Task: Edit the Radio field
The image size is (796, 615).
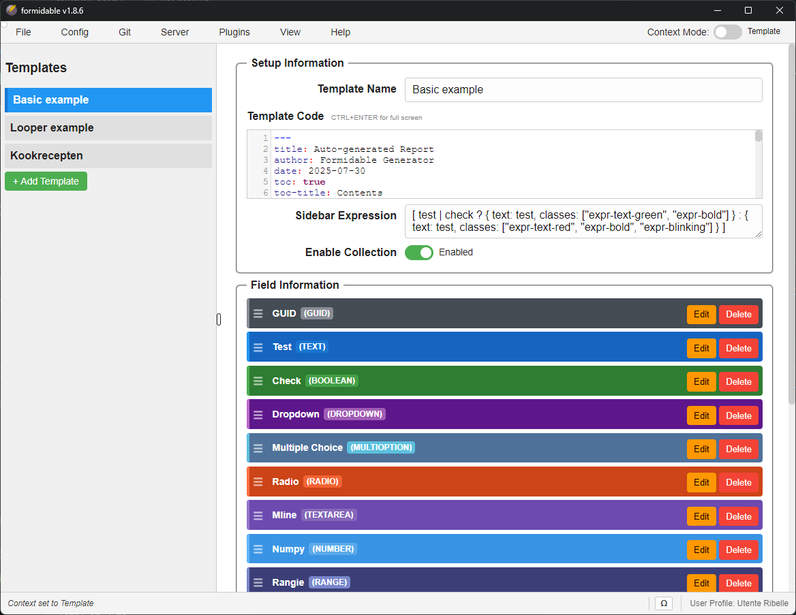Action: click(701, 483)
